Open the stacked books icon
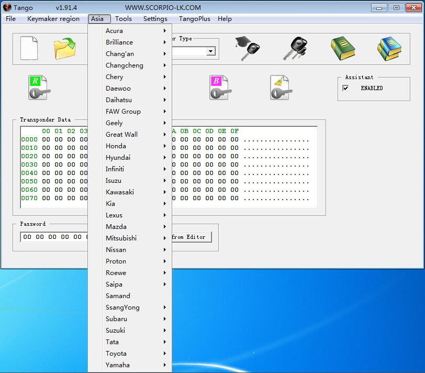The width and height of the screenshot is (425, 373). 389,48
